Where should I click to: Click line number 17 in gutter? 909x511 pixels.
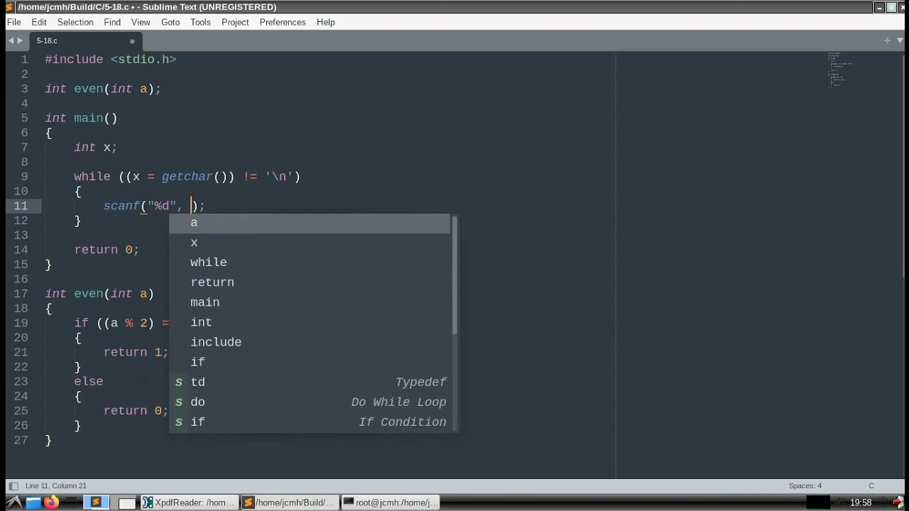click(x=21, y=294)
